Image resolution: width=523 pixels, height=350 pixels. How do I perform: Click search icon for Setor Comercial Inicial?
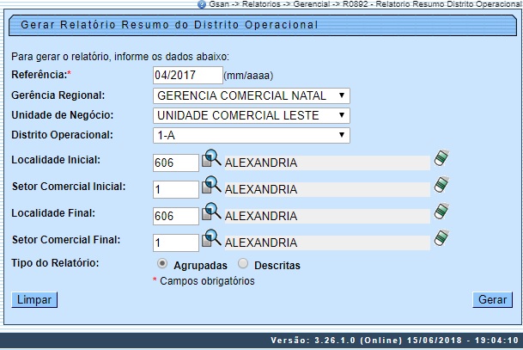(211, 187)
